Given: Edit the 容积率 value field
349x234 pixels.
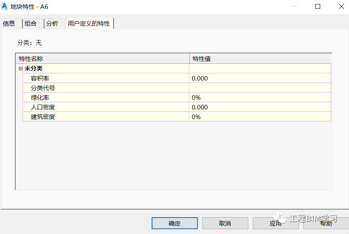Looking at the screenshot, I should 260,78.
